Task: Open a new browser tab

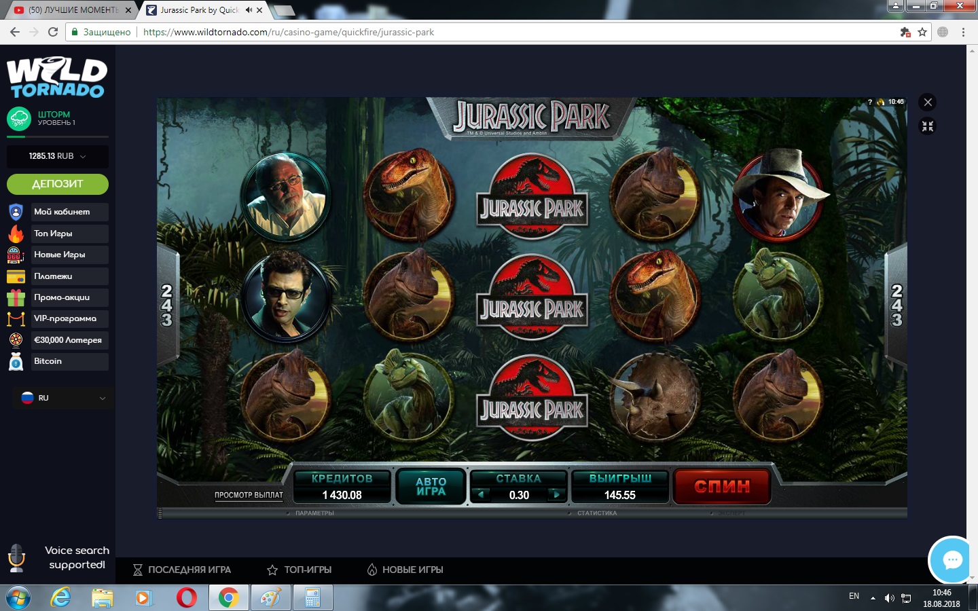Action: [283, 10]
